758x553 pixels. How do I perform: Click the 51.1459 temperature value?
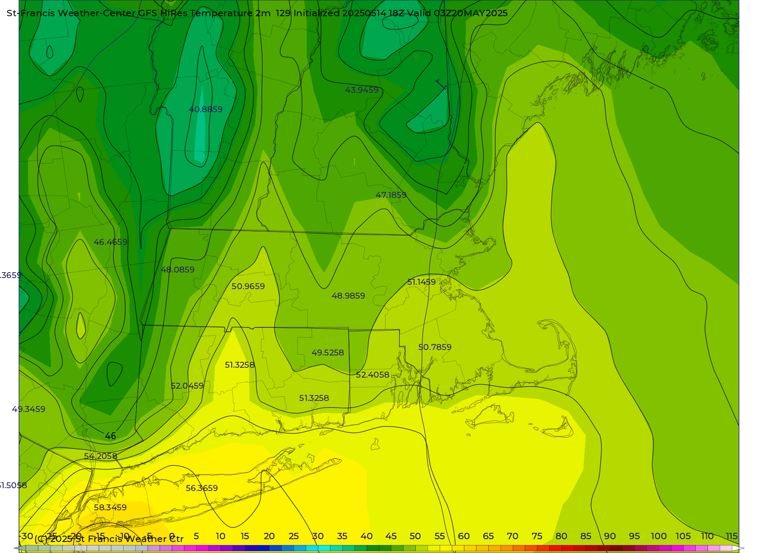point(421,282)
